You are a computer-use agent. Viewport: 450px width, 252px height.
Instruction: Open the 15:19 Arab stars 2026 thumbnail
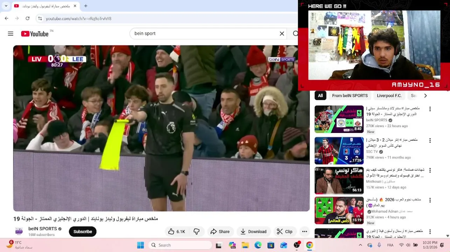[339, 210]
